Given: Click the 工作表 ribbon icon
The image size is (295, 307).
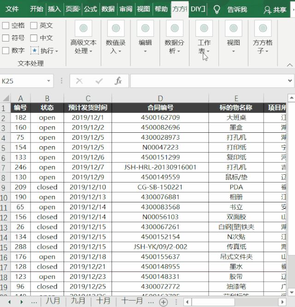Looking at the screenshot, I should [204, 28].
